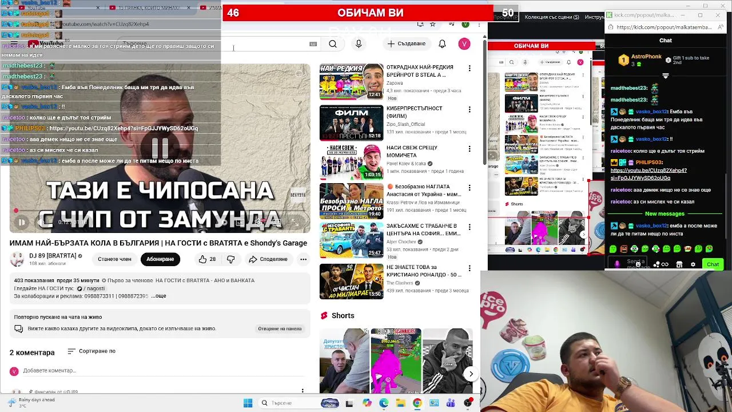
Task: Click the YouTube page vertical scrollbar
Action: (x=485, y=103)
